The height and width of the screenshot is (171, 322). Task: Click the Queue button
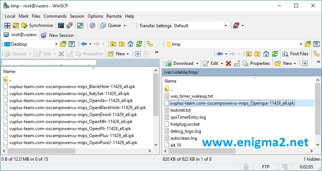[x=111, y=25]
